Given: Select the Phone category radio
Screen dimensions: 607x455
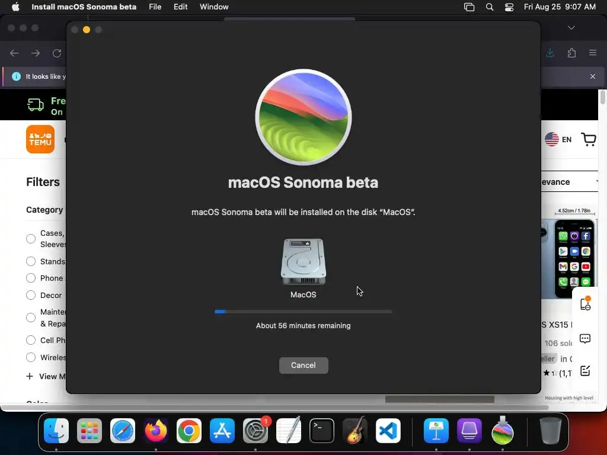Looking at the screenshot, I should point(31,278).
